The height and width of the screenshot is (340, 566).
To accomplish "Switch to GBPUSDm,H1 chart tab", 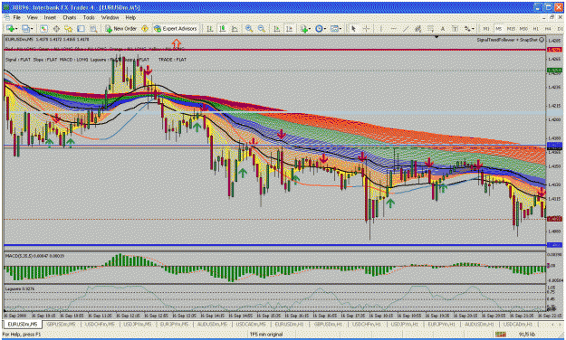I will coord(328,325).
